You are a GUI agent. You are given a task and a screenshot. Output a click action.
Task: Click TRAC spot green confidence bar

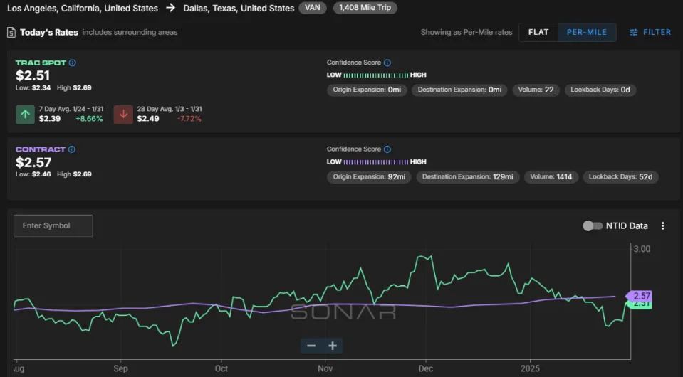pyautogui.click(x=376, y=75)
